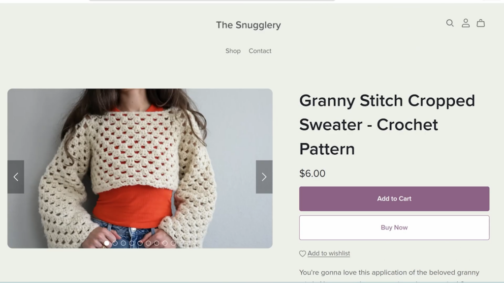Viewport: 504px width, 283px height.
Task: Open the search magnifier icon
Action: click(450, 23)
